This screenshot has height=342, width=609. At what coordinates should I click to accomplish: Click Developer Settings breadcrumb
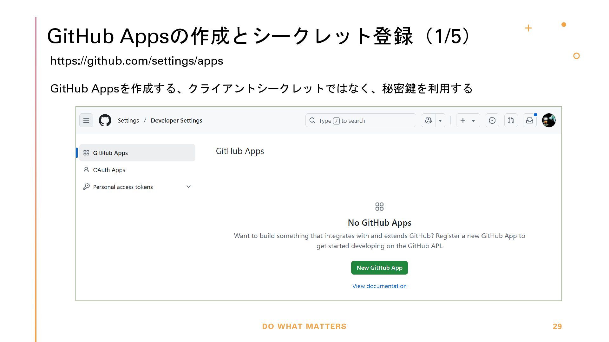coord(176,121)
